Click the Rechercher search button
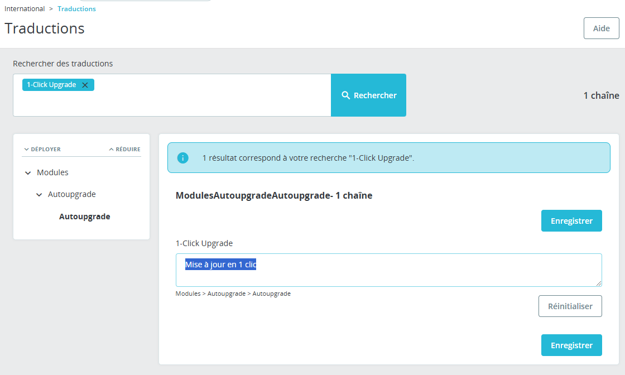Image resolution: width=625 pixels, height=375 pixels. 368,95
